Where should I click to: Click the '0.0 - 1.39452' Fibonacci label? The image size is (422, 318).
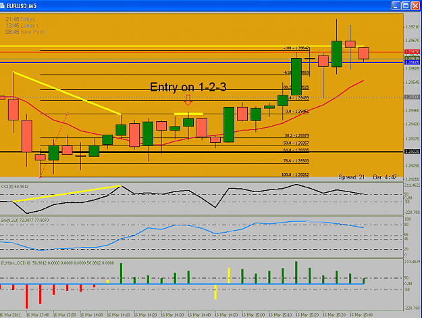pos(297,111)
